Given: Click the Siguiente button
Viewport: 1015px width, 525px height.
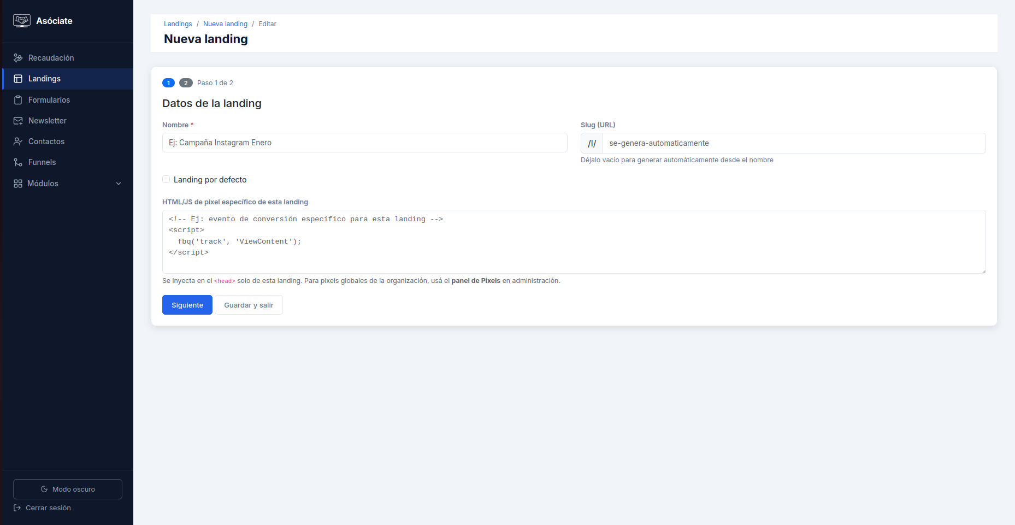Looking at the screenshot, I should tap(187, 305).
